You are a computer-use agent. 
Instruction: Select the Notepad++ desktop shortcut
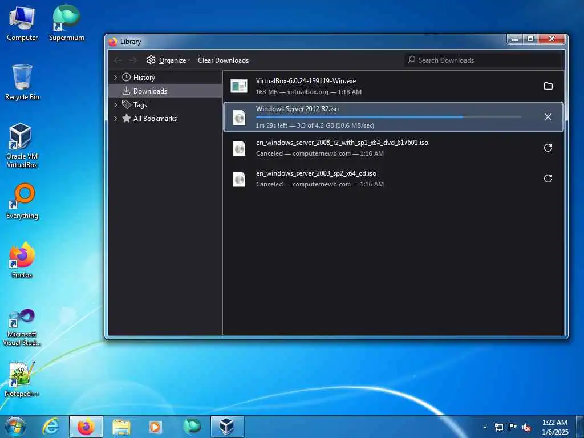22,379
